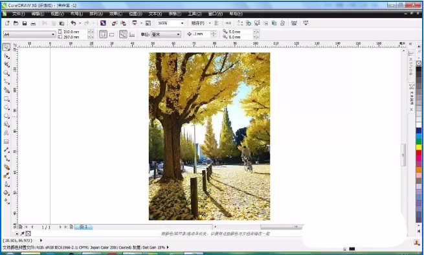424x255 pixels.
Task: Toggle portrait page orientation
Action: [103, 34]
